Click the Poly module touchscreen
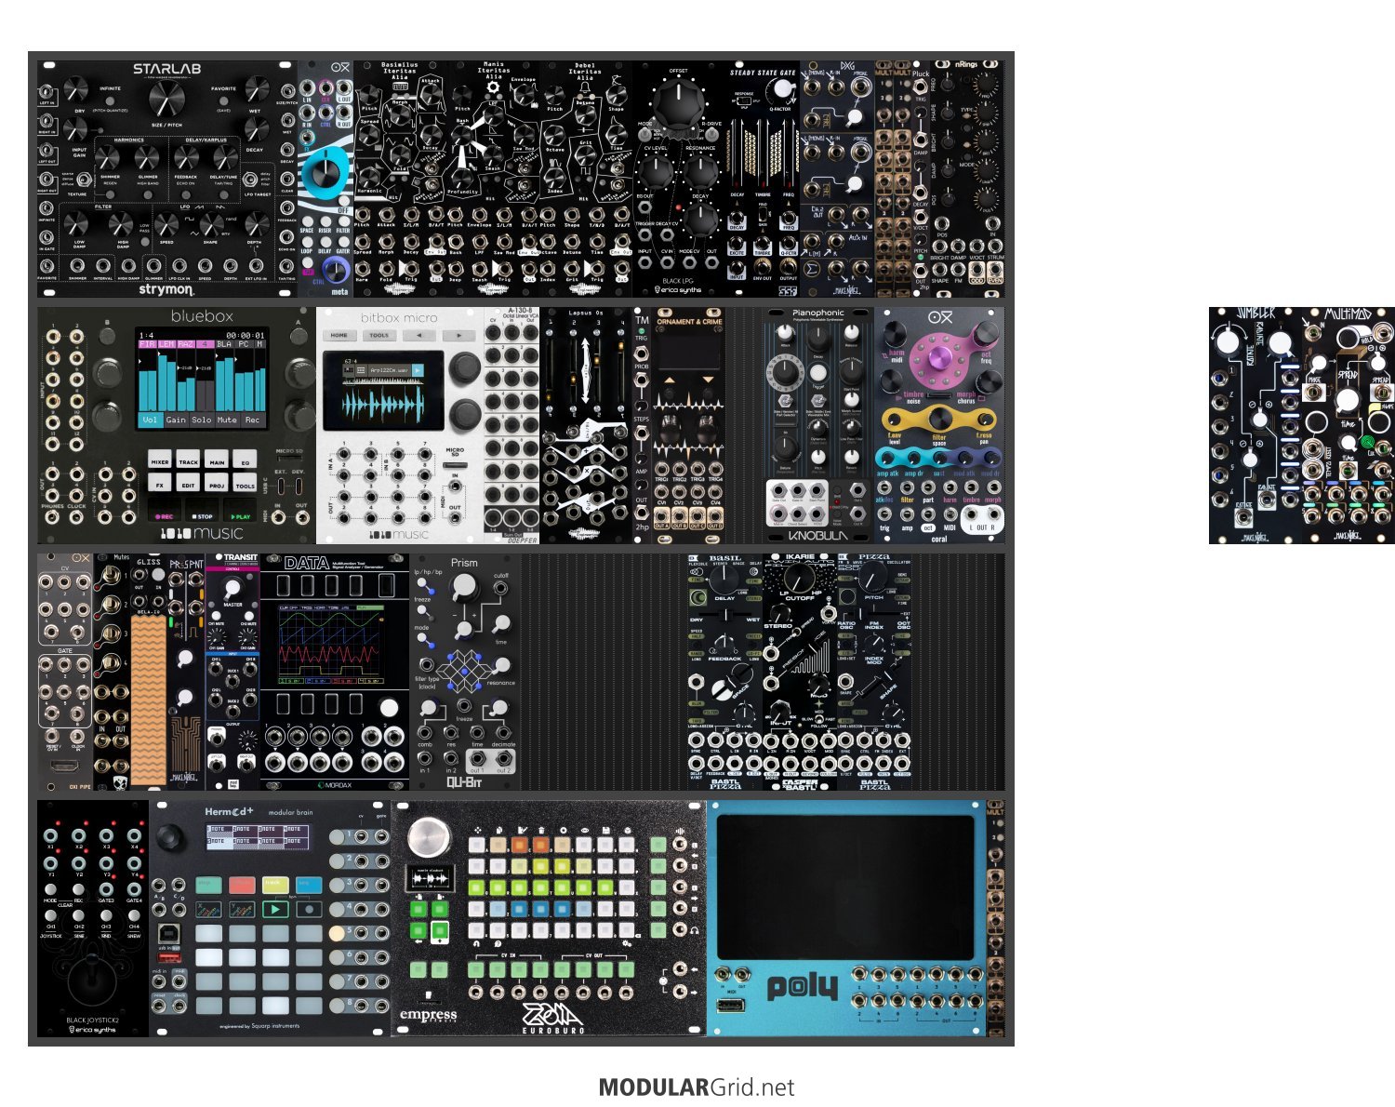This screenshot has width=1395, height=1107. tap(845, 886)
